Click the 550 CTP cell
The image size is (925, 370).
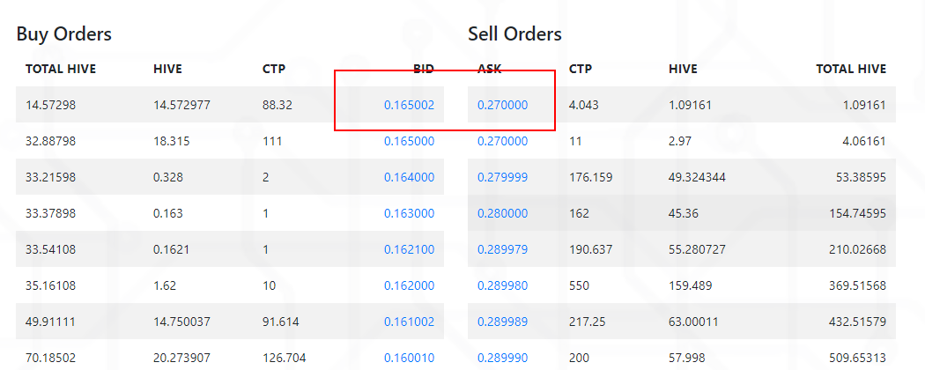click(x=580, y=285)
